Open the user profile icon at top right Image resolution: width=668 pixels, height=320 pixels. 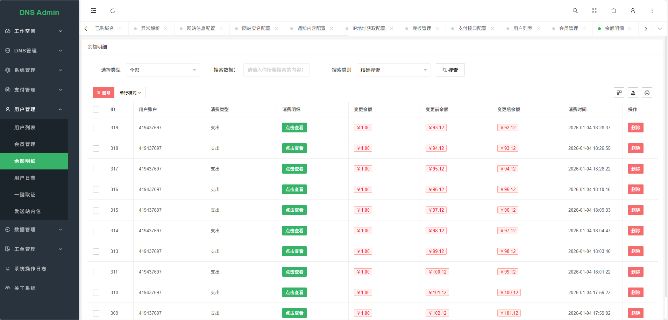(x=633, y=10)
